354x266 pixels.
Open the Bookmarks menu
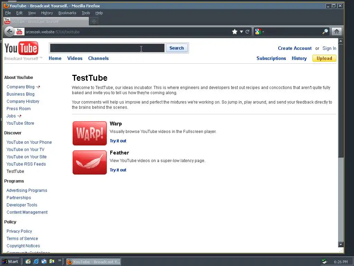click(x=67, y=13)
